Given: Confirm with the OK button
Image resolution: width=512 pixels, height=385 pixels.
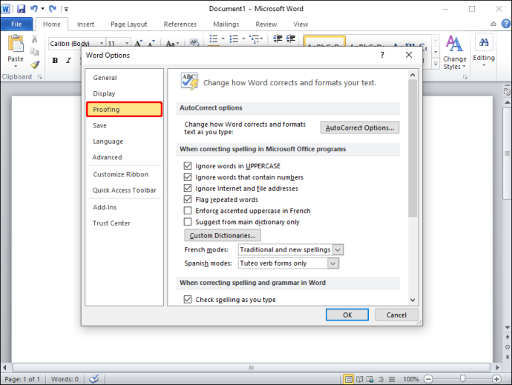Looking at the screenshot, I should [347, 315].
